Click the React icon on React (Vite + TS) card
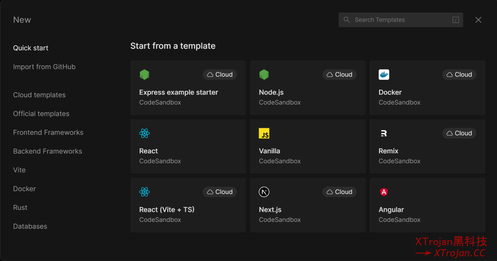The image size is (497, 261). coord(144,192)
